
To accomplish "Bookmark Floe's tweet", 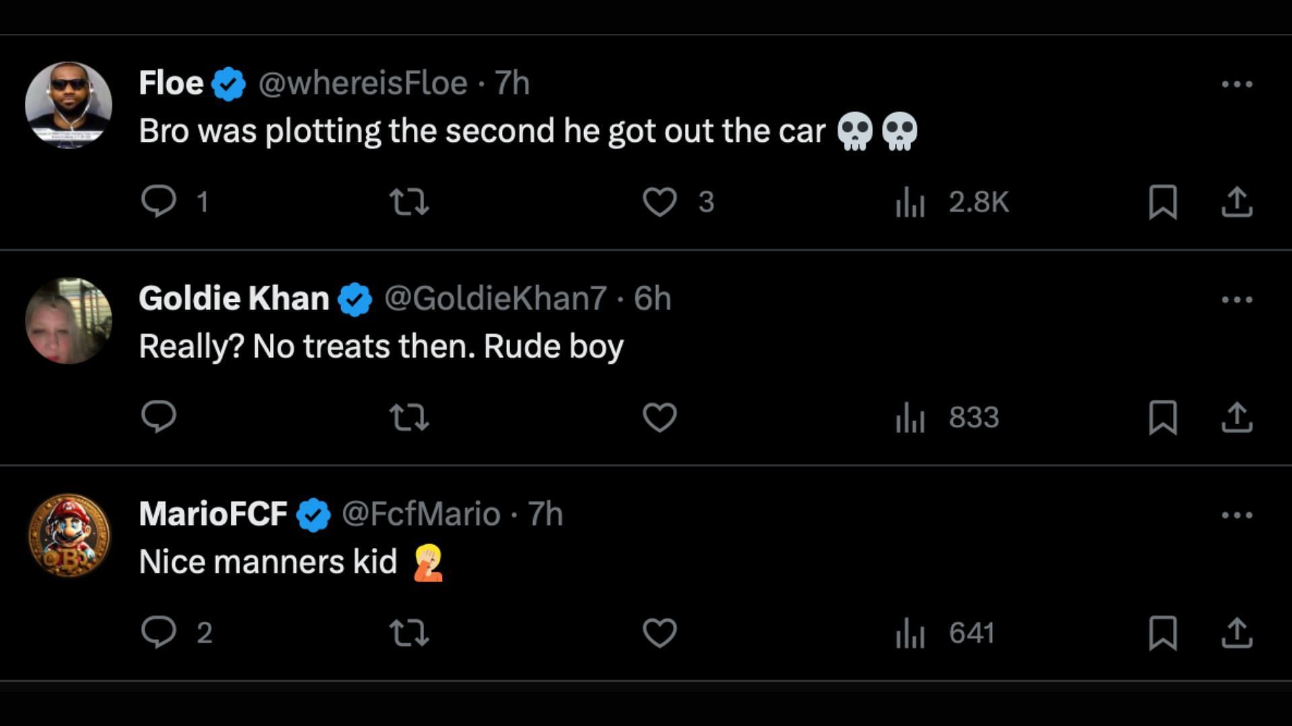I will click(x=1162, y=202).
